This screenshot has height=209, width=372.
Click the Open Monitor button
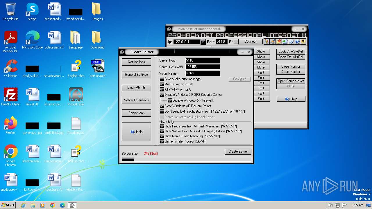(291, 72)
